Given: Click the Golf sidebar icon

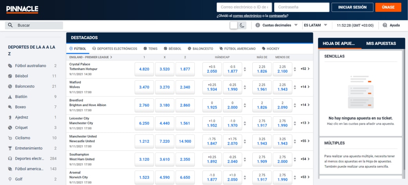Looking at the screenshot, I should click(x=10, y=179).
